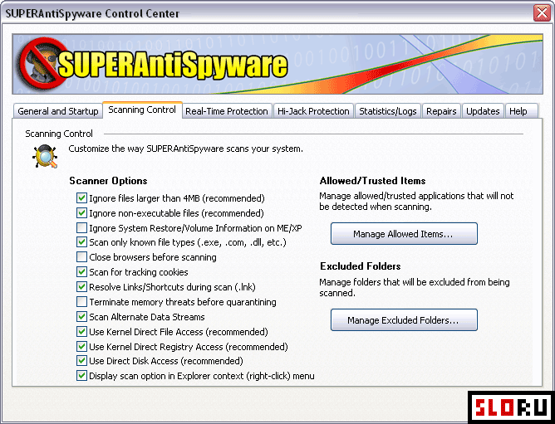Toggle Use Direct Disk Access checkbox
Image resolution: width=555 pixels, height=424 pixels.
[81, 361]
